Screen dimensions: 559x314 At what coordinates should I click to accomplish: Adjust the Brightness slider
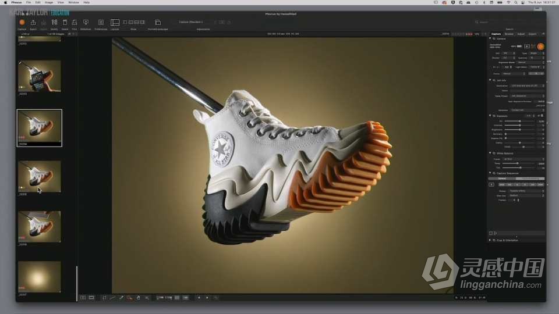[520, 130]
